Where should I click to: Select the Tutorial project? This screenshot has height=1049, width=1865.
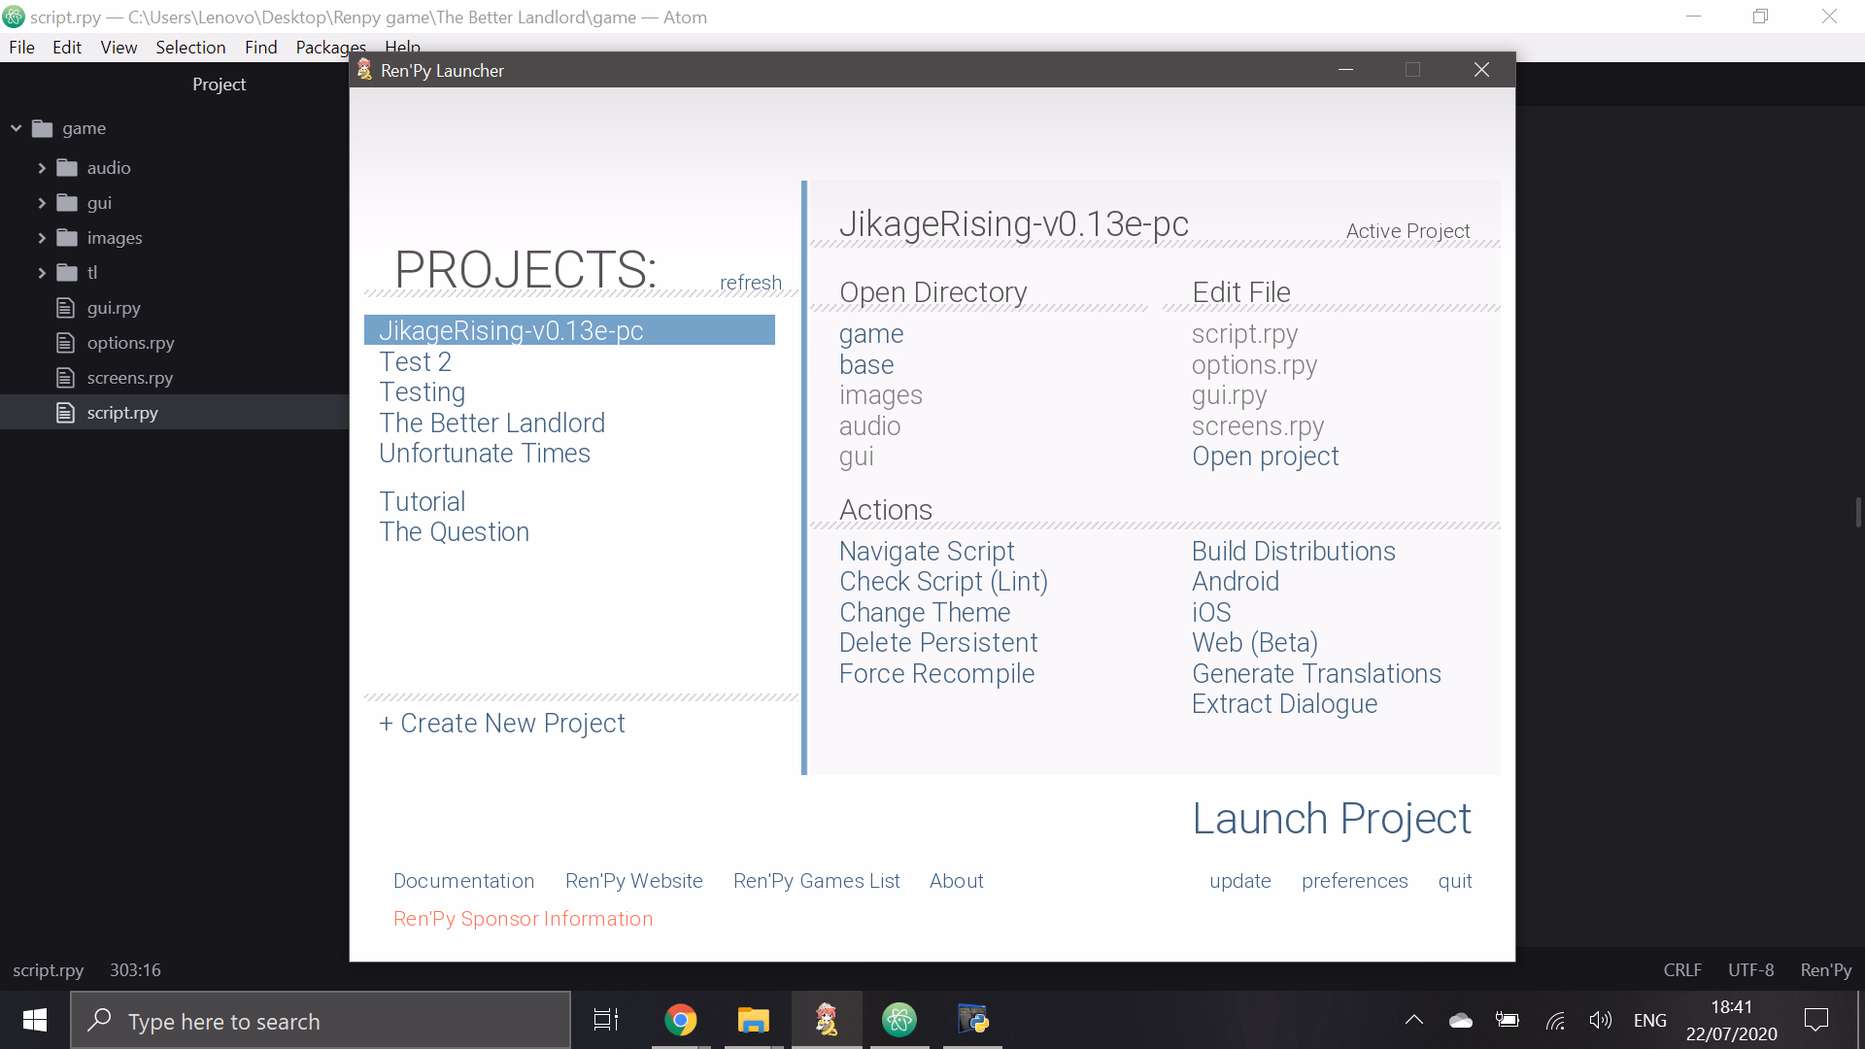click(x=422, y=502)
